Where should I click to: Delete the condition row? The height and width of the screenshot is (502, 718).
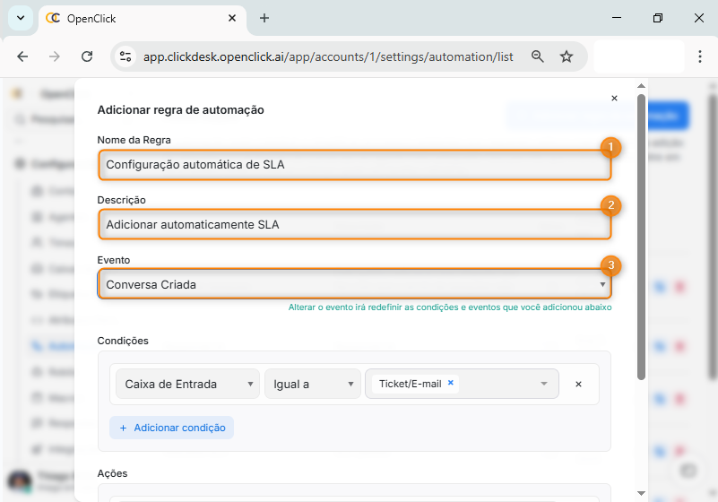click(x=578, y=384)
